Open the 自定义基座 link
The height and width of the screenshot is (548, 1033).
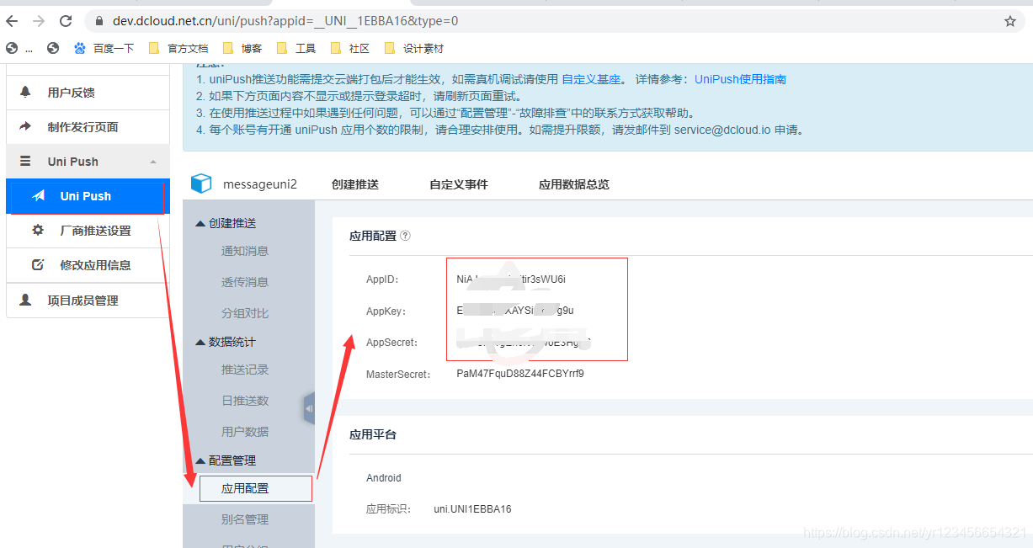591,79
